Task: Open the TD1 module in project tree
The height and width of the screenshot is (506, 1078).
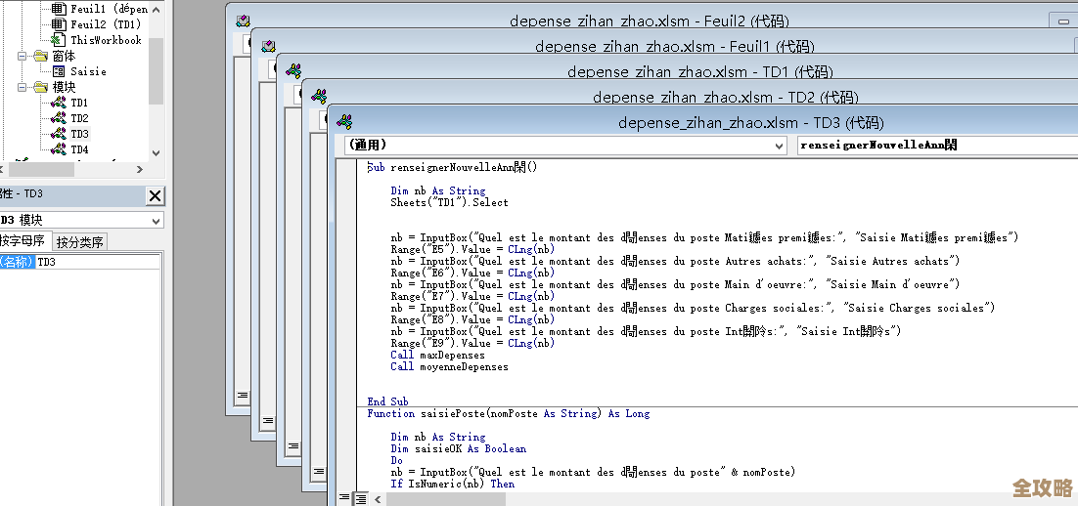Action: point(78,103)
